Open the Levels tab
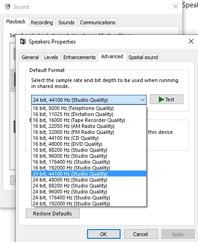Viewport: 198px width, 242px height. click(x=51, y=57)
